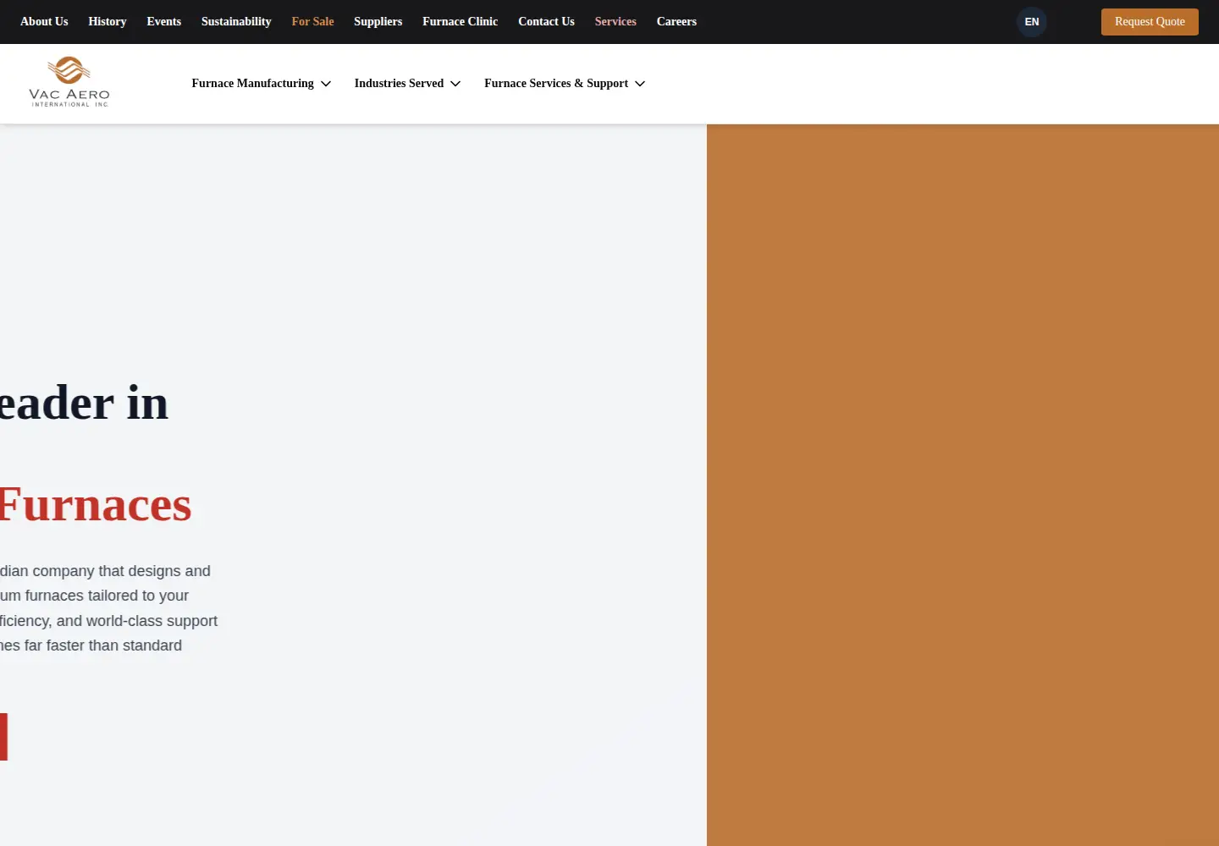Screen dimensions: 1219x846
Task: Go to the History link
Action: tap(108, 22)
